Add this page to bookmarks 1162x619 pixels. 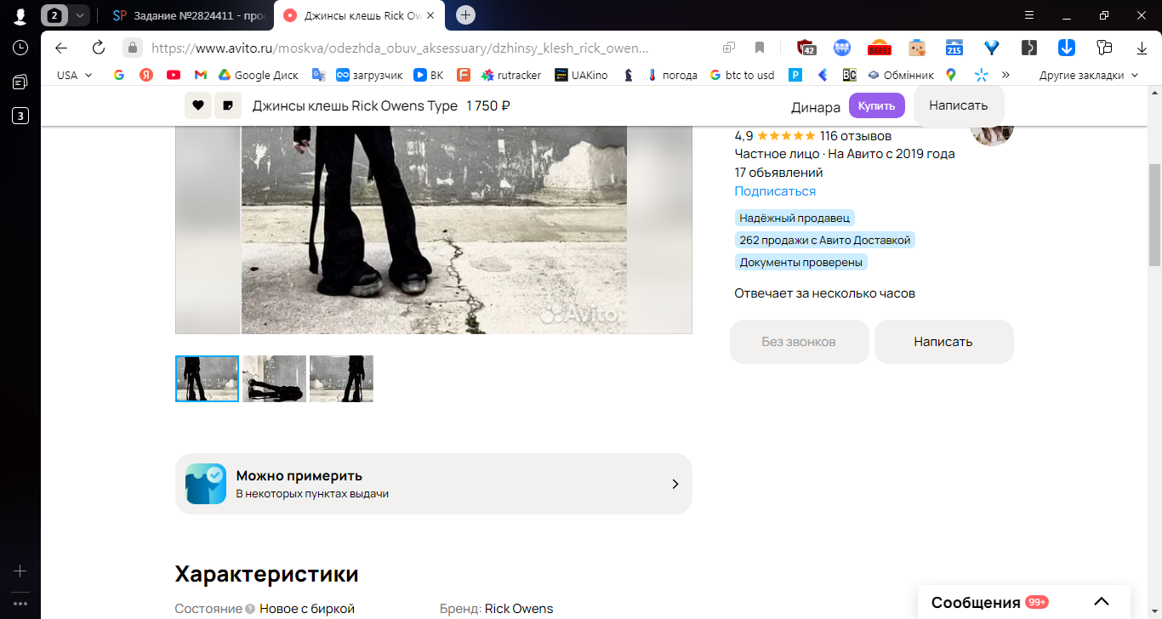[760, 48]
